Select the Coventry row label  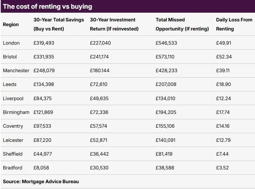13,126
